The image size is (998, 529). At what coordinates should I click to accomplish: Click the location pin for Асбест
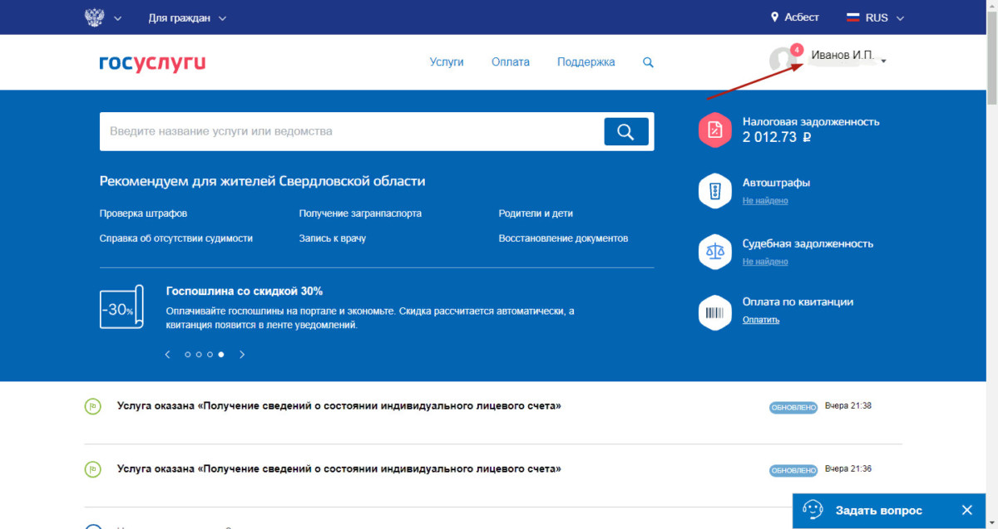click(x=775, y=17)
